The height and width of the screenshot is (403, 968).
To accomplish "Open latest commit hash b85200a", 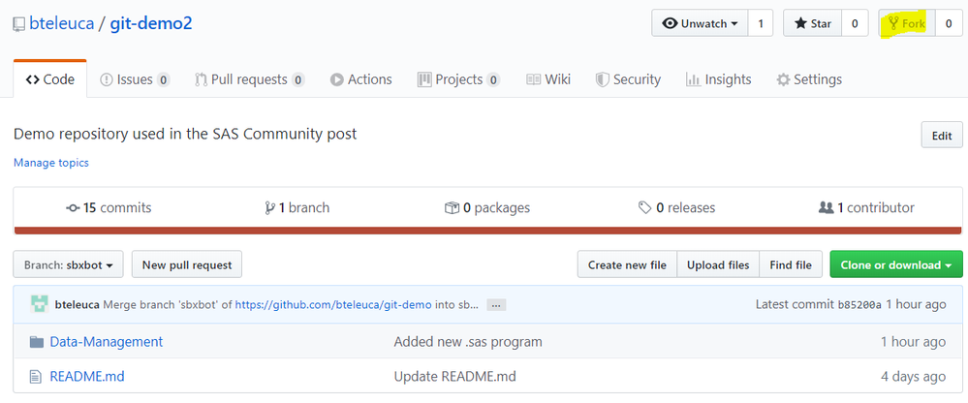I will (x=858, y=304).
